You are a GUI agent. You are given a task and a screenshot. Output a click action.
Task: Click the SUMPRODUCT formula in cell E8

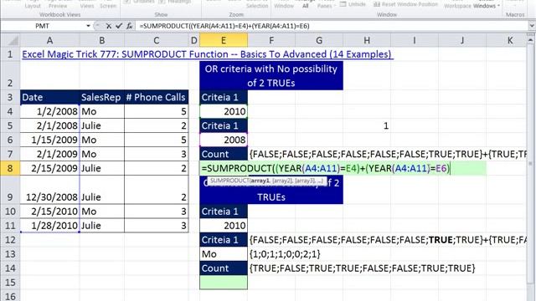click(326, 168)
